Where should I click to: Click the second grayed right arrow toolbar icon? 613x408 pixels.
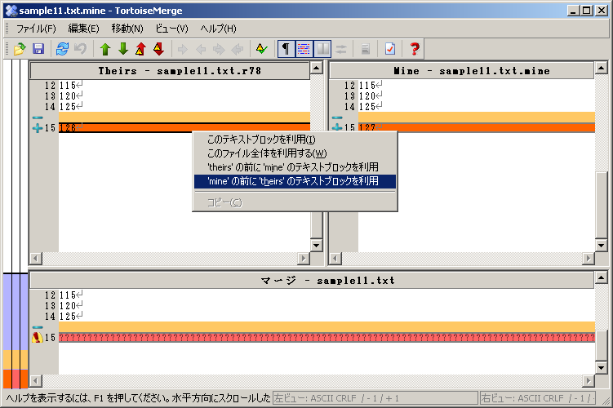[x=219, y=49]
